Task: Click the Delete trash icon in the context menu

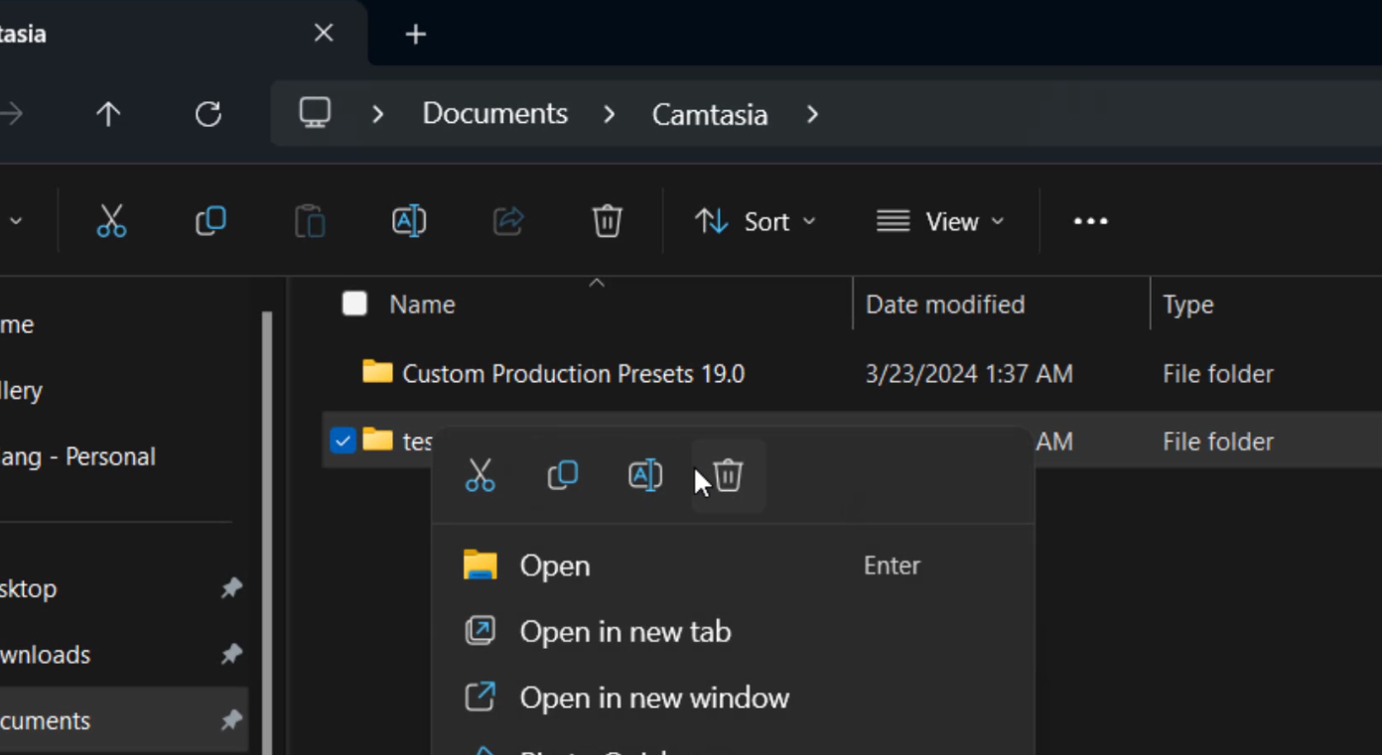Action: (728, 475)
